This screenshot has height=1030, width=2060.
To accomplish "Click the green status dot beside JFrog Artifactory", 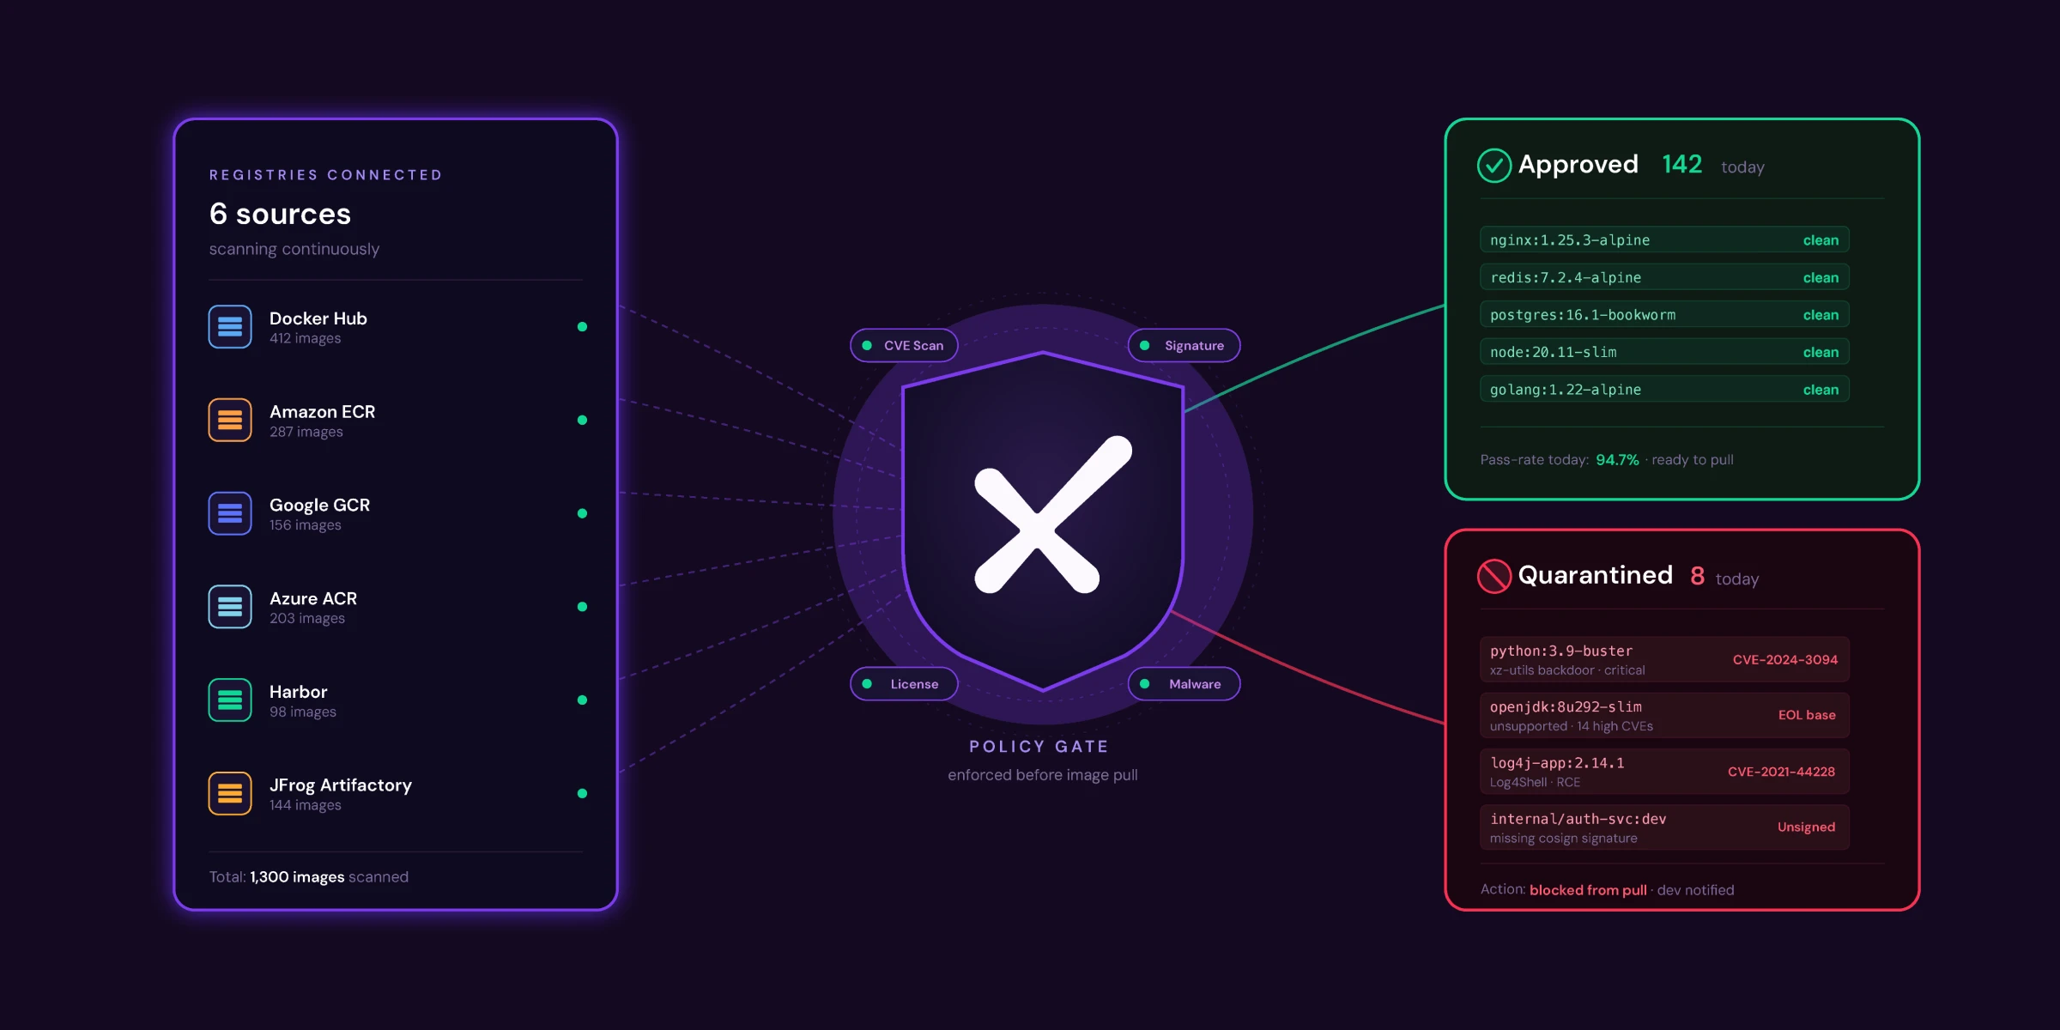I will point(582,793).
